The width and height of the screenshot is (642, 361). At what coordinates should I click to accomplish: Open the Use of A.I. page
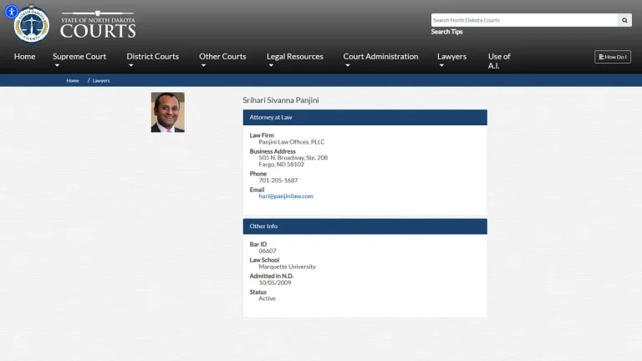pyautogui.click(x=499, y=61)
